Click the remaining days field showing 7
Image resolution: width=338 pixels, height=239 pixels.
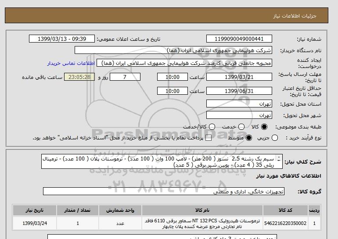125,77
